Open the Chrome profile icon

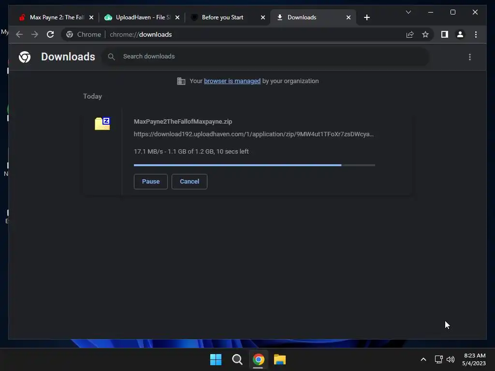click(x=460, y=34)
